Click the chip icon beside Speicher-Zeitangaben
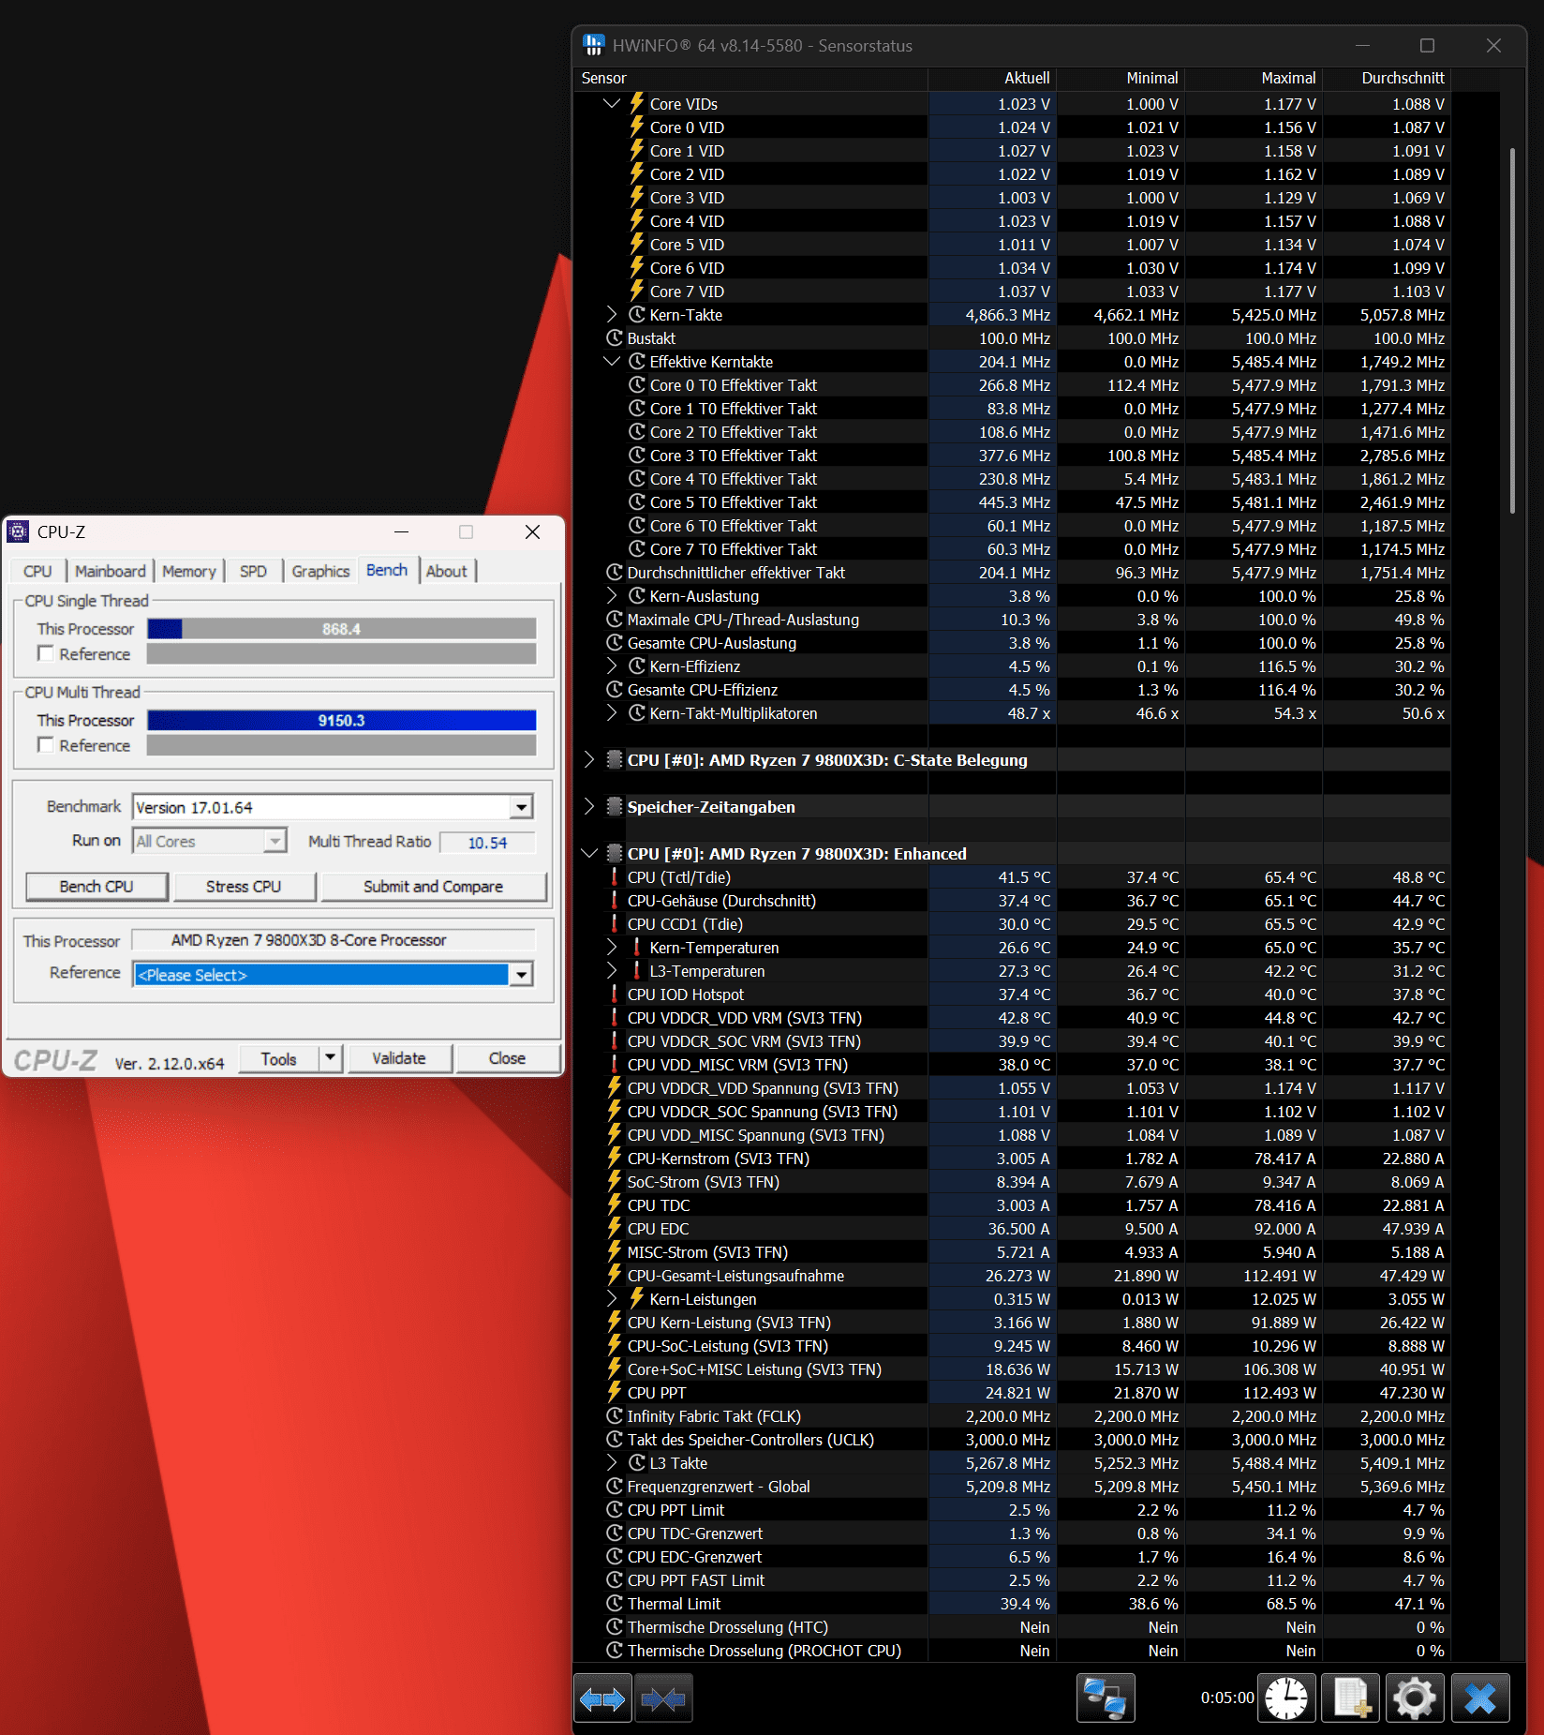This screenshot has height=1735, width=1544. 615,806
